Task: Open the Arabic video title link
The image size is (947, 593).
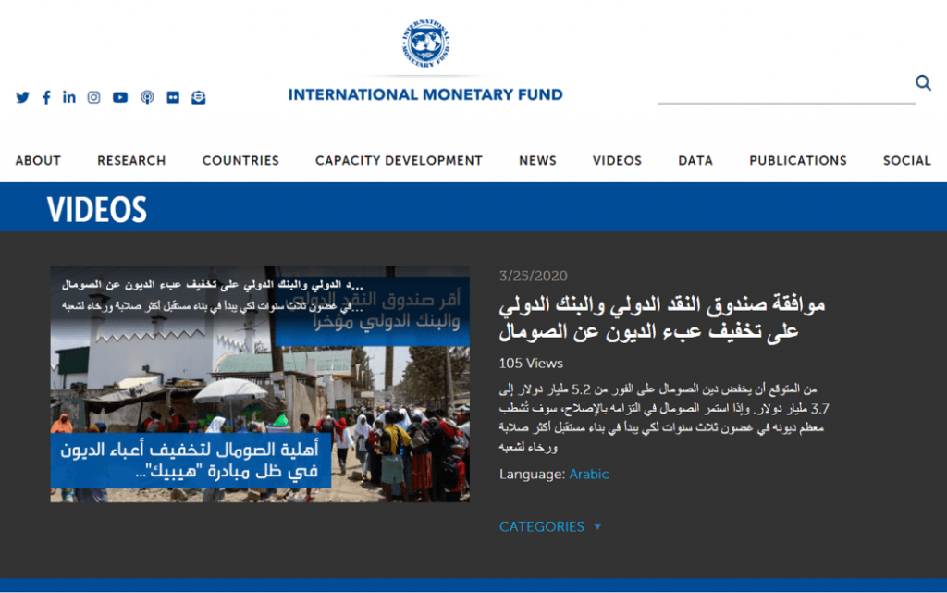Action: 662,317
